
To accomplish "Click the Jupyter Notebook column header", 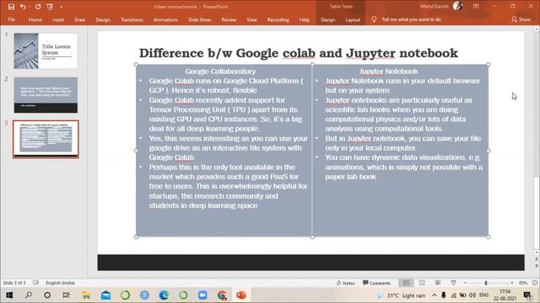I will pyautogui.click(x=388, y=71).
